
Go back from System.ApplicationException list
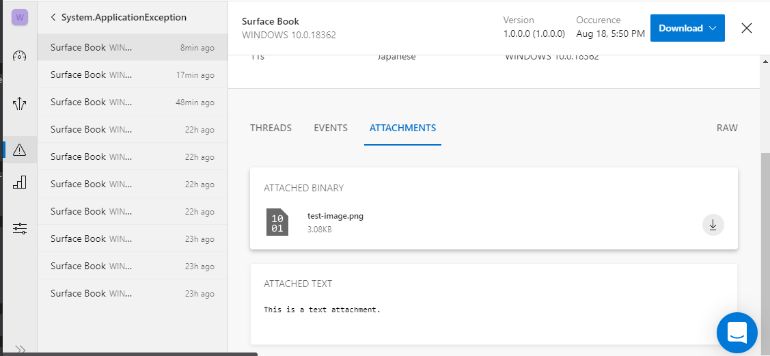[x=53, y=17]
